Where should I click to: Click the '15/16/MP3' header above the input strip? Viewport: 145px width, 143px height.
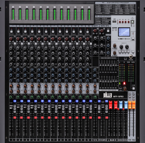point(105,26)
